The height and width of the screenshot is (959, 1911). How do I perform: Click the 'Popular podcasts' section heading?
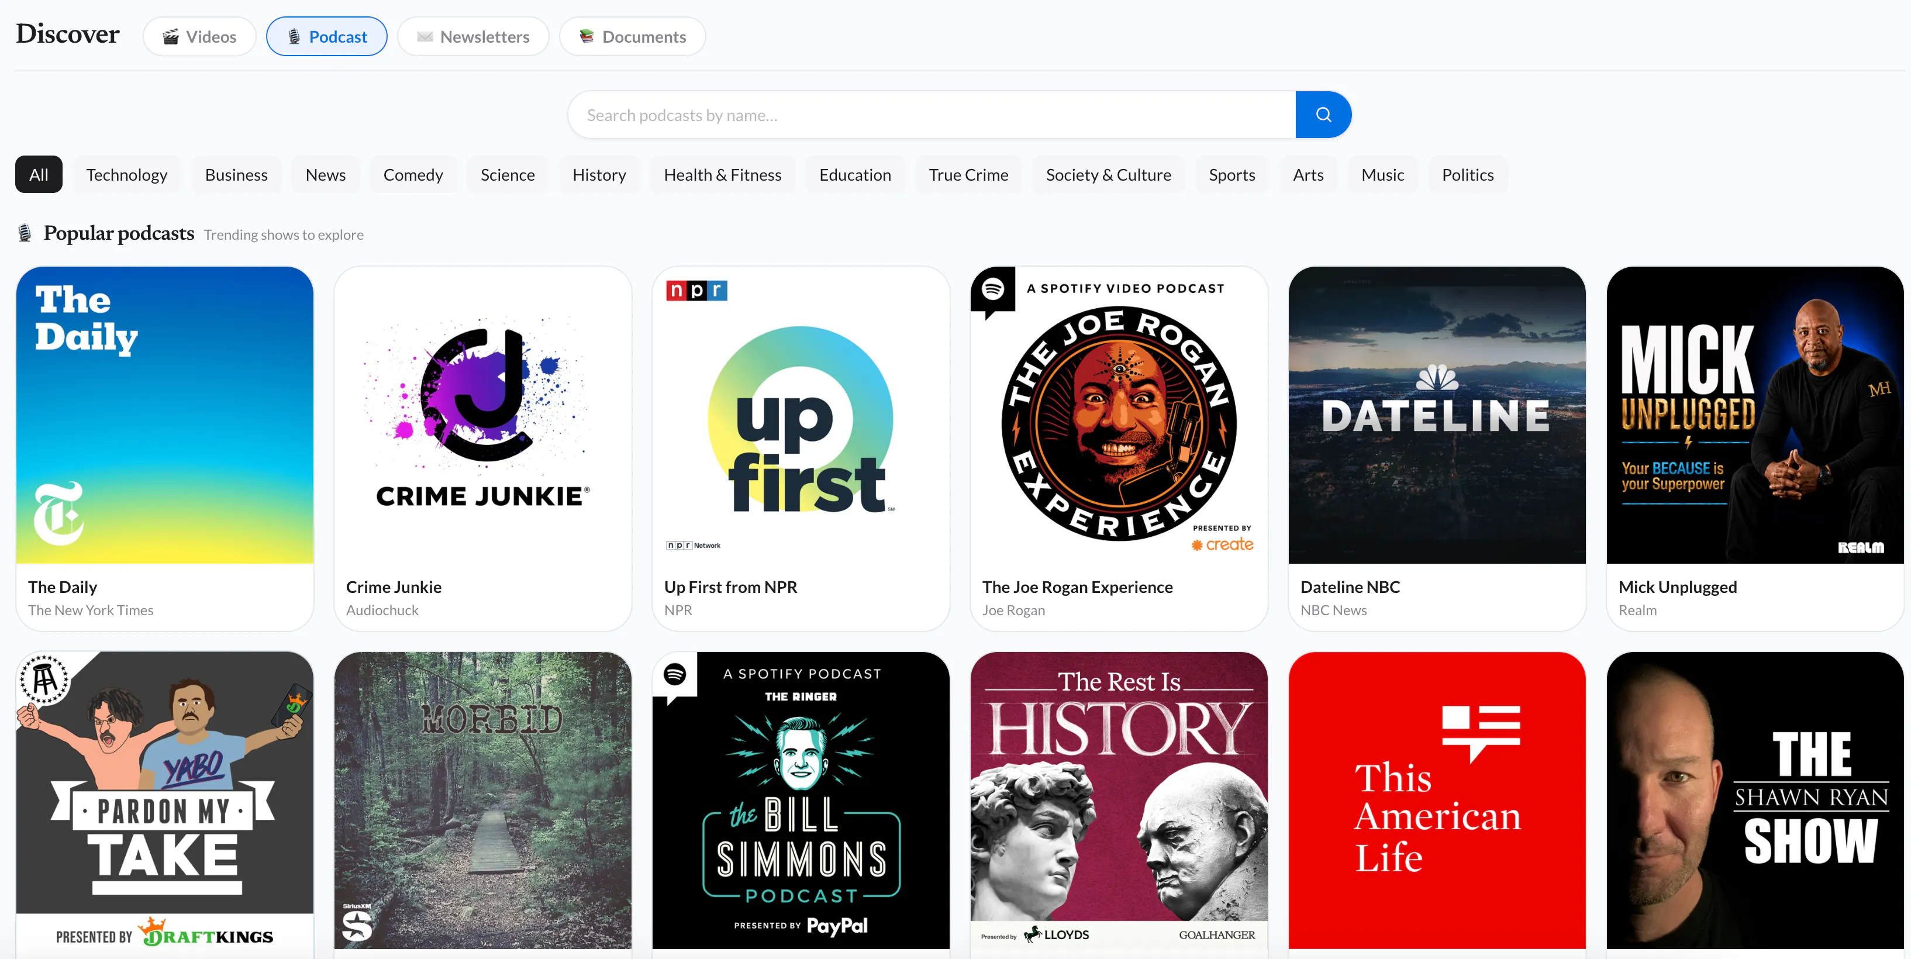[x=119, y=233]
